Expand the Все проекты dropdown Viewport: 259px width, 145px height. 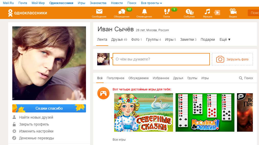151,3
